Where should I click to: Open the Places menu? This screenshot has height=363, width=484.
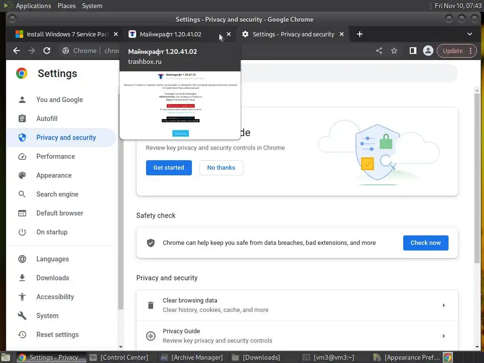(x=66, y=6)
